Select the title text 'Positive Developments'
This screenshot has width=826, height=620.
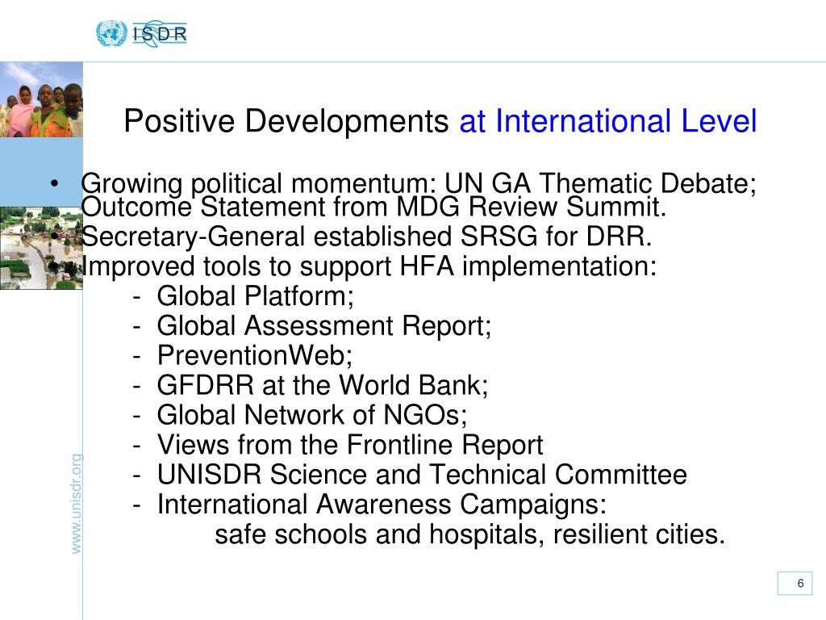[x=286, y=122]
